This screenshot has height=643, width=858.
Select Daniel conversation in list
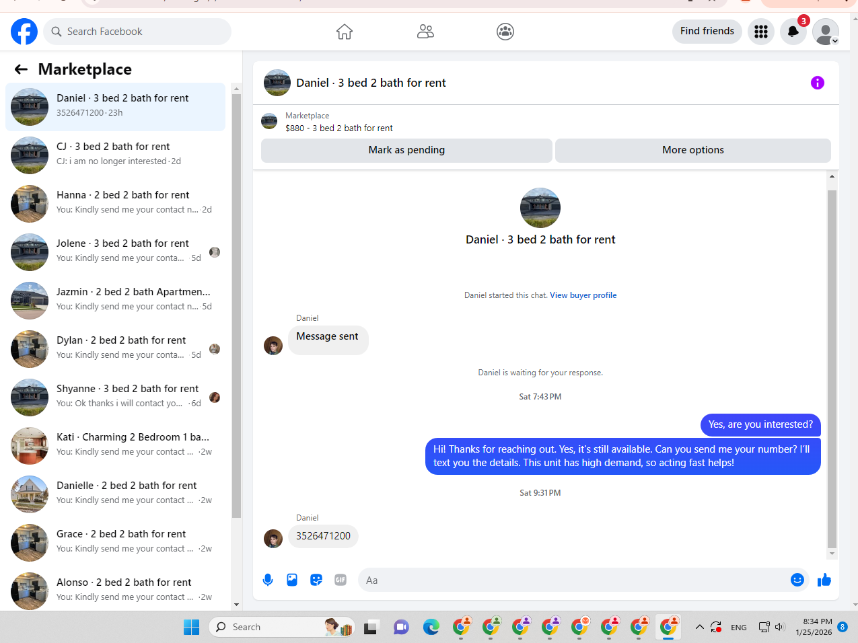tap(115, 107)
